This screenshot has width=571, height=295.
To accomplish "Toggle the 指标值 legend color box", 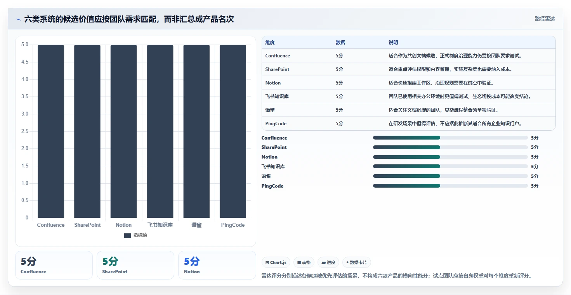I will pos(127,236).
